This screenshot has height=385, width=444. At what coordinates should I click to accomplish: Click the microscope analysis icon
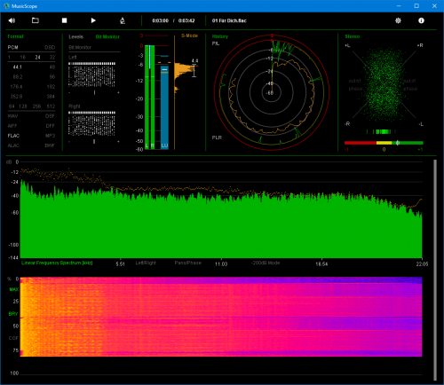coord(123,20)
